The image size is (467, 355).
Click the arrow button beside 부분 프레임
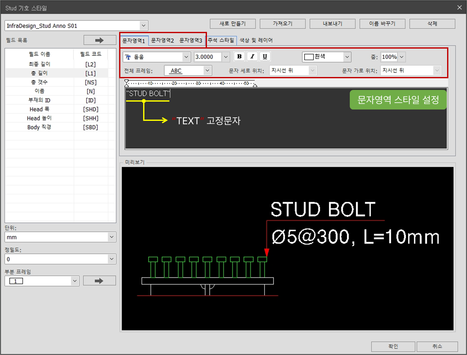pos(99,281)
